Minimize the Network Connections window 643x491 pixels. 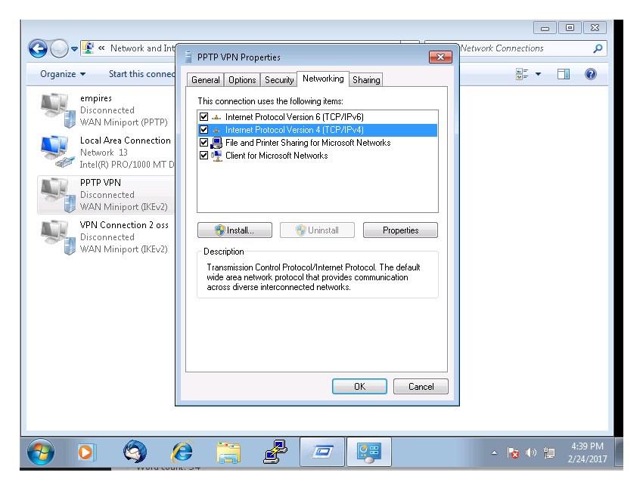[x=545, y=27]
